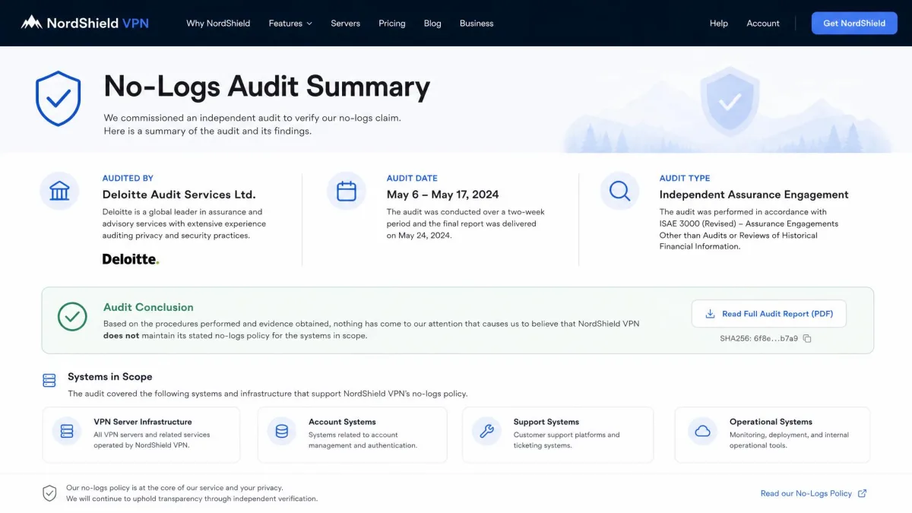Open the Account link
Viewport: 912px width, 513px height.
coord(763,24)
